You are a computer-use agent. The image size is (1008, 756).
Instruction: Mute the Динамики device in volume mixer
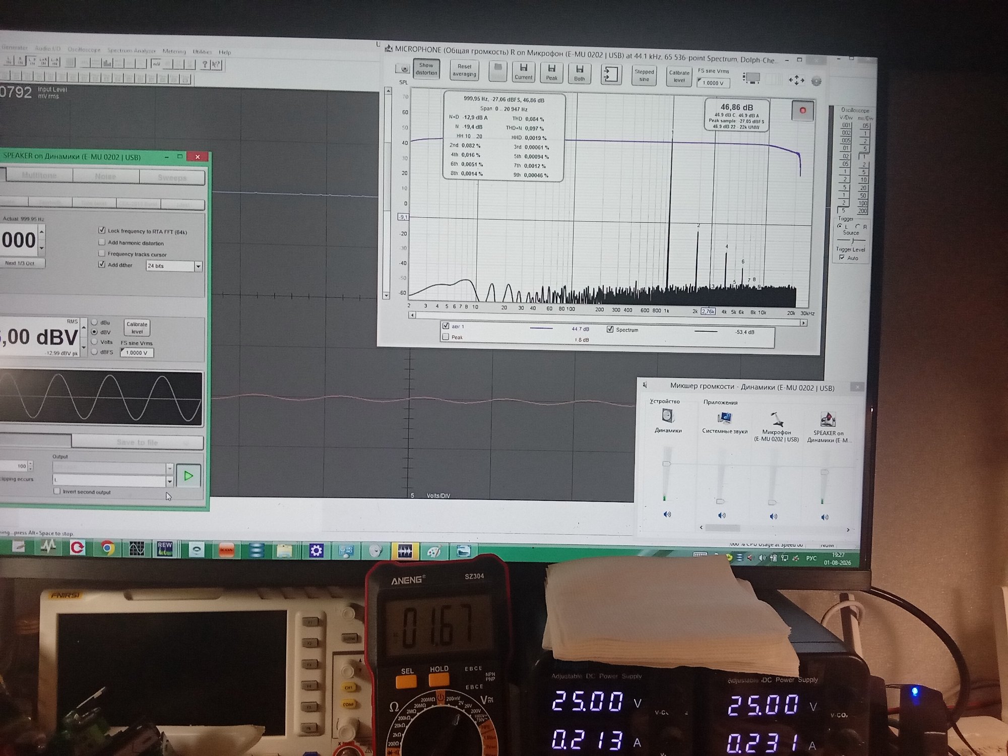tap(667, 515)
